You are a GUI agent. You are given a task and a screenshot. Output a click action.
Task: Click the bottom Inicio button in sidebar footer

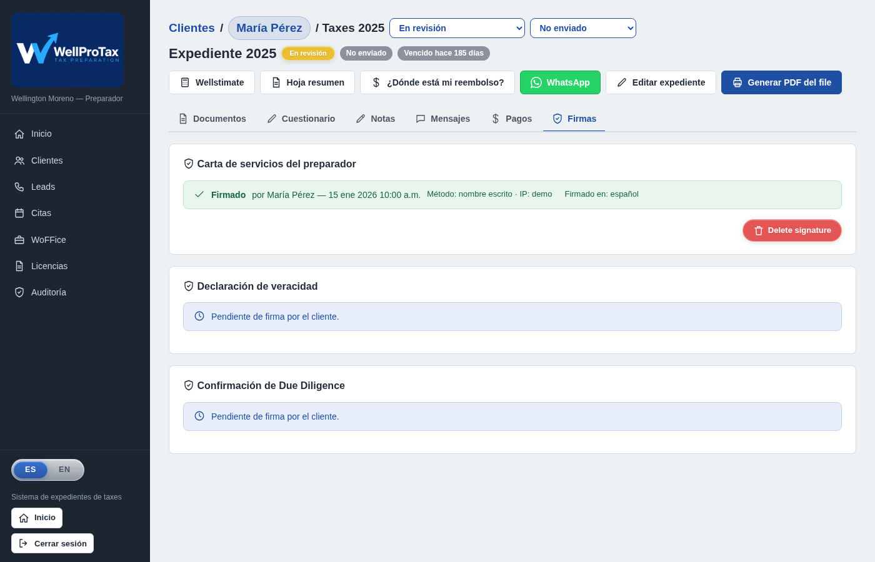[37, 518]
